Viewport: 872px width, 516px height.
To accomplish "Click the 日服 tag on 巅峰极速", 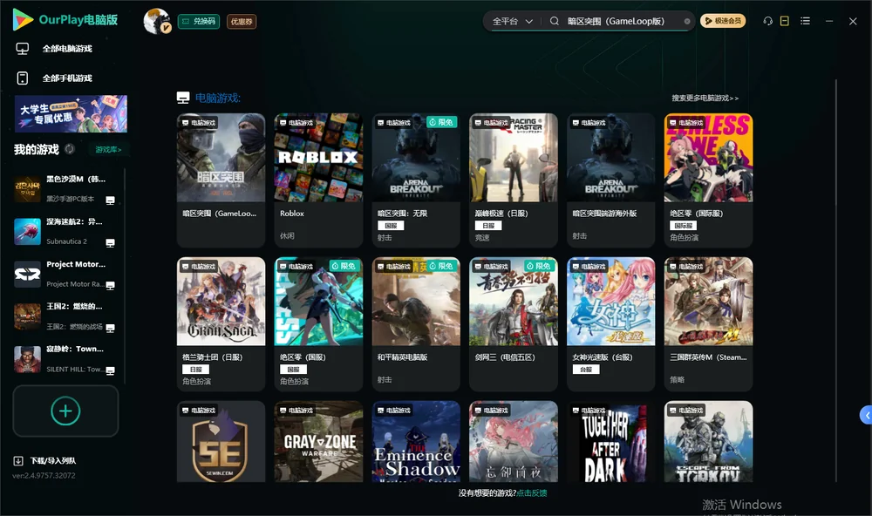I will click(x=488, y=225).
